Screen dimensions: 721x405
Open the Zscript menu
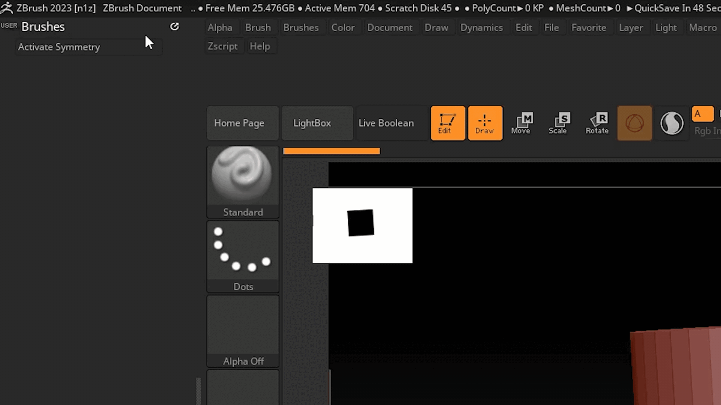223,46
